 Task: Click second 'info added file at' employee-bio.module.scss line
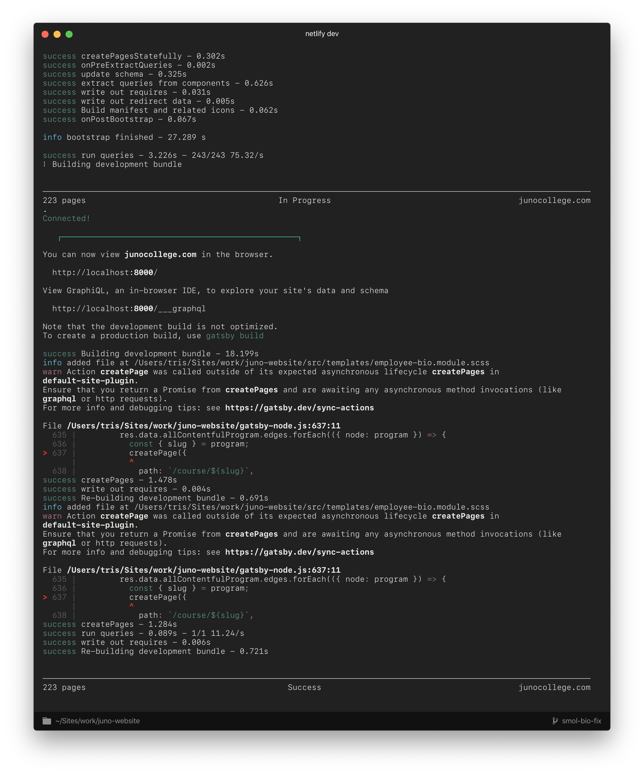[266, 507]
